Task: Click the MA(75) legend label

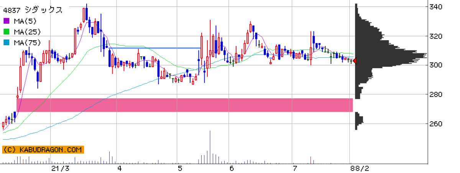Action: [x=27, y=42]
